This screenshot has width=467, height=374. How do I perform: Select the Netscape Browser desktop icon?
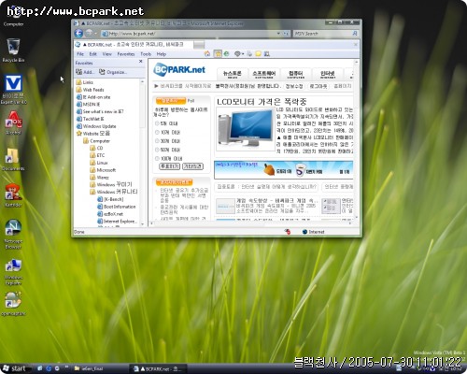pyautogui.click(x=13, y=234)
